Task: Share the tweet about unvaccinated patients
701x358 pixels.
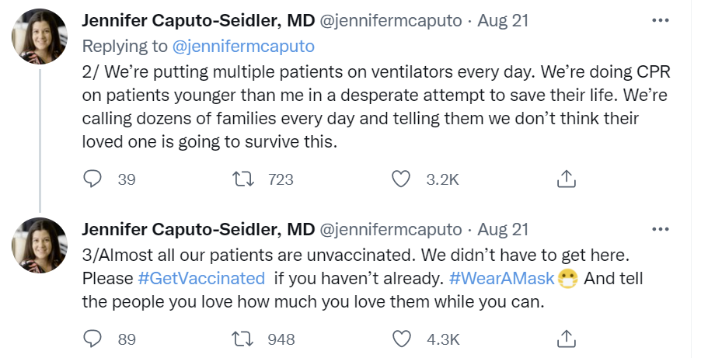Action: point(566,339)
